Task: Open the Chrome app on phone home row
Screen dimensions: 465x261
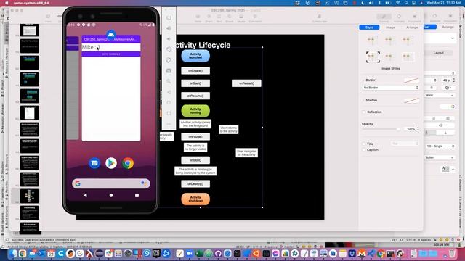Action: (128, 163)
